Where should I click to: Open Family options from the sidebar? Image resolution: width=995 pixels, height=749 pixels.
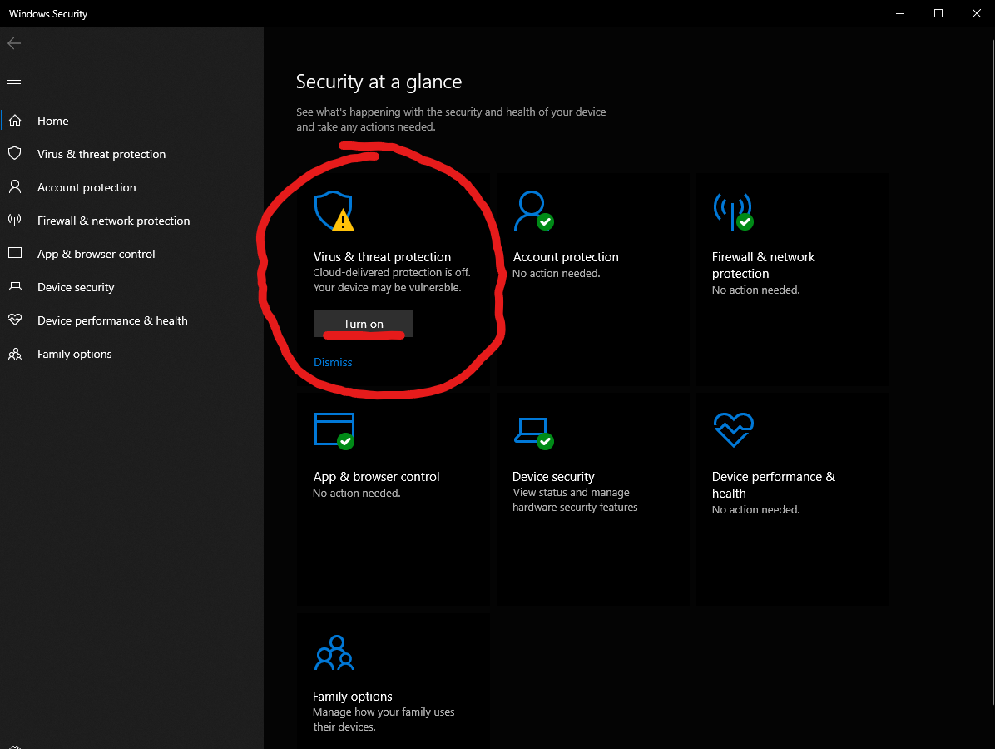74,354
